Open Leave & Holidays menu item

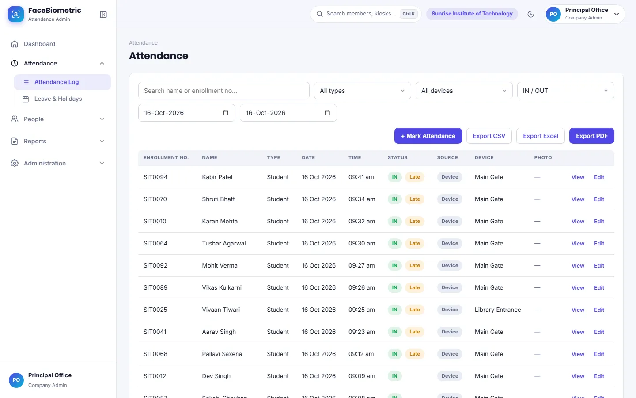[x=62, y=99]
